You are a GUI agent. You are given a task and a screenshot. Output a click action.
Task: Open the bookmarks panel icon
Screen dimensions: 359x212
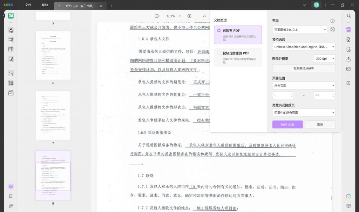tap(11, 196)
